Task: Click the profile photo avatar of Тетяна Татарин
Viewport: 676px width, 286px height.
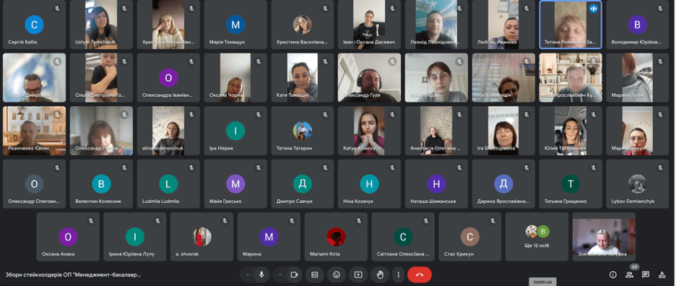Action: pos(302,131)
